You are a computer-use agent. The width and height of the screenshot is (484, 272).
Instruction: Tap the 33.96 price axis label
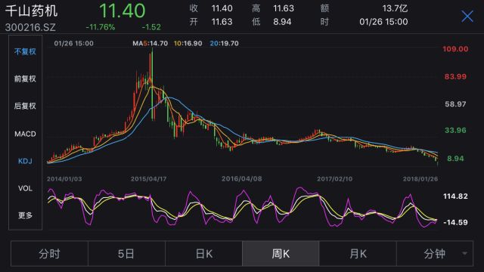coord(455,131)
